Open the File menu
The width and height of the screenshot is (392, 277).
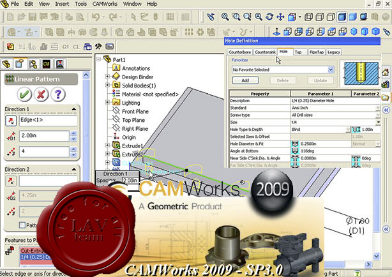coord(15,4)
